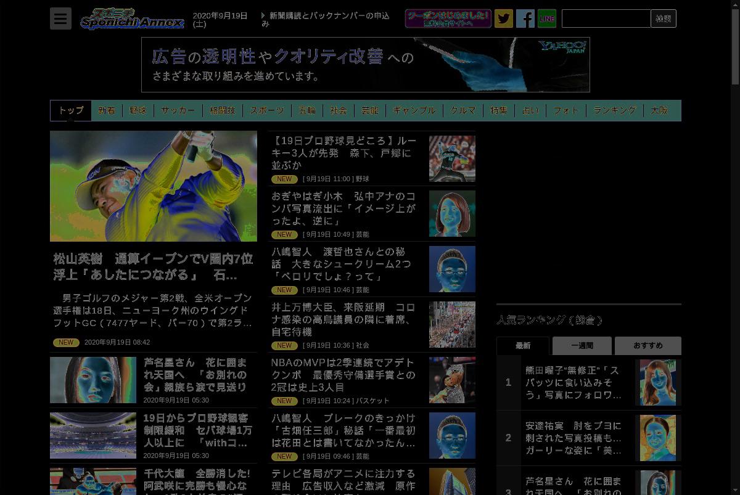Select the 最新 ranking tab
Image resolution: width=740 pixels, height=495 pixels.
[523, 346]
